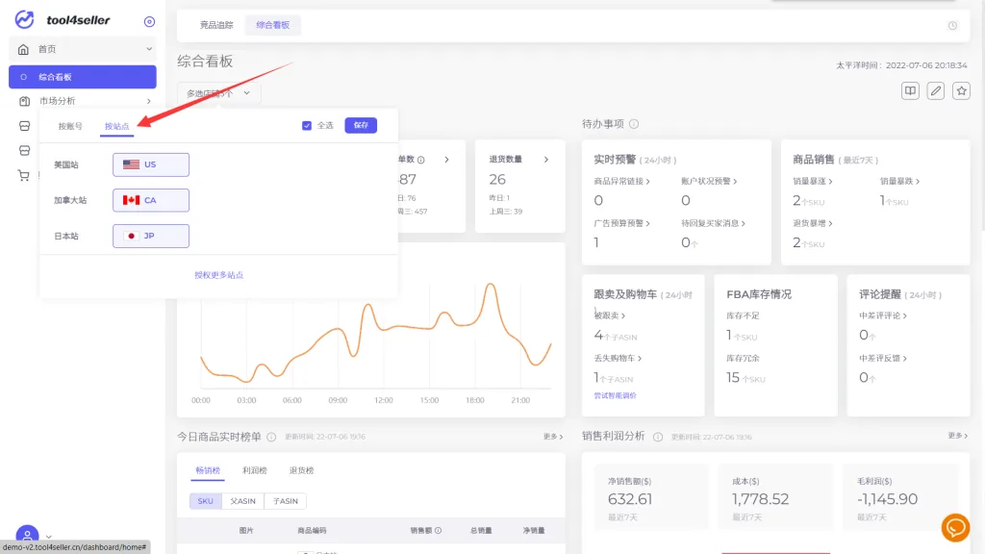Screen dimensions: 985x554
Task: Click 更多 in 销售利润分析 section
Action: tap(957, 436)
